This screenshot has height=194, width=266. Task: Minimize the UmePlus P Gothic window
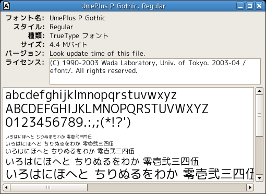[x=240, y=6]
